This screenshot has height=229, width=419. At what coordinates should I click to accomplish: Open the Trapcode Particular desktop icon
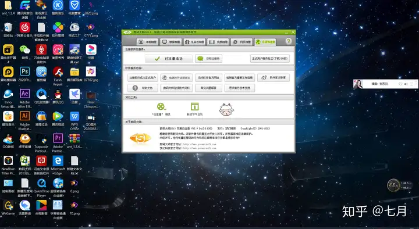41,138
